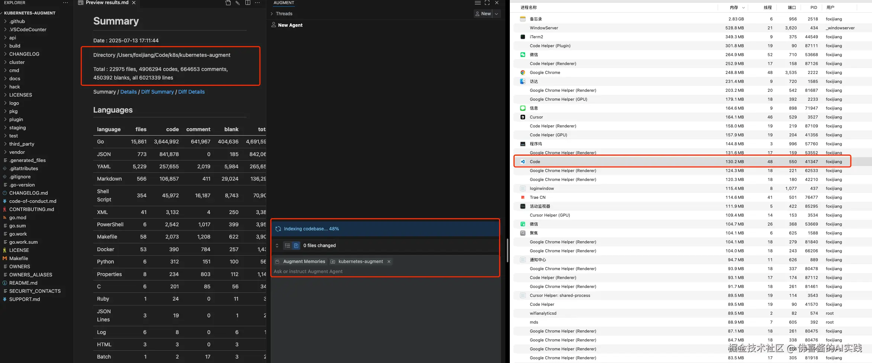Open CONTRIBUTING.md in the explorer
This screenshot has width=872, height=363.
coord(32,210)
